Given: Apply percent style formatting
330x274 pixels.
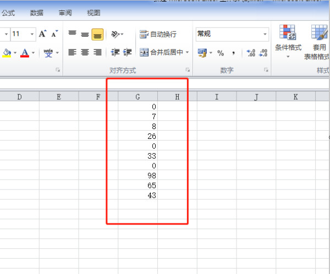Looking at the screenshot, I should 221,53.
